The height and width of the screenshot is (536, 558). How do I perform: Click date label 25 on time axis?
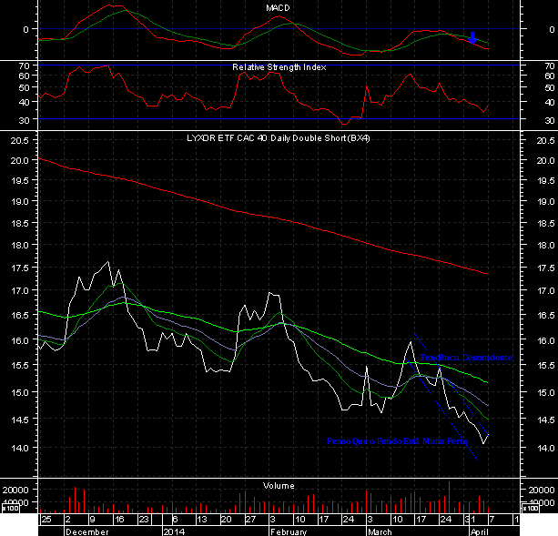pos(46,520)
